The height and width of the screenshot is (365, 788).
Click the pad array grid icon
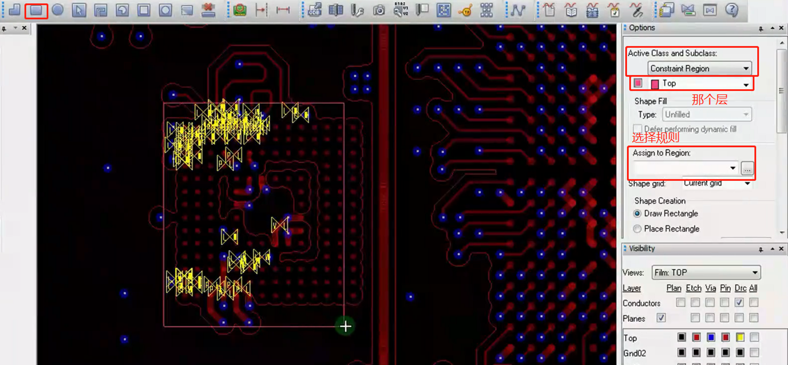click(487, 10)
